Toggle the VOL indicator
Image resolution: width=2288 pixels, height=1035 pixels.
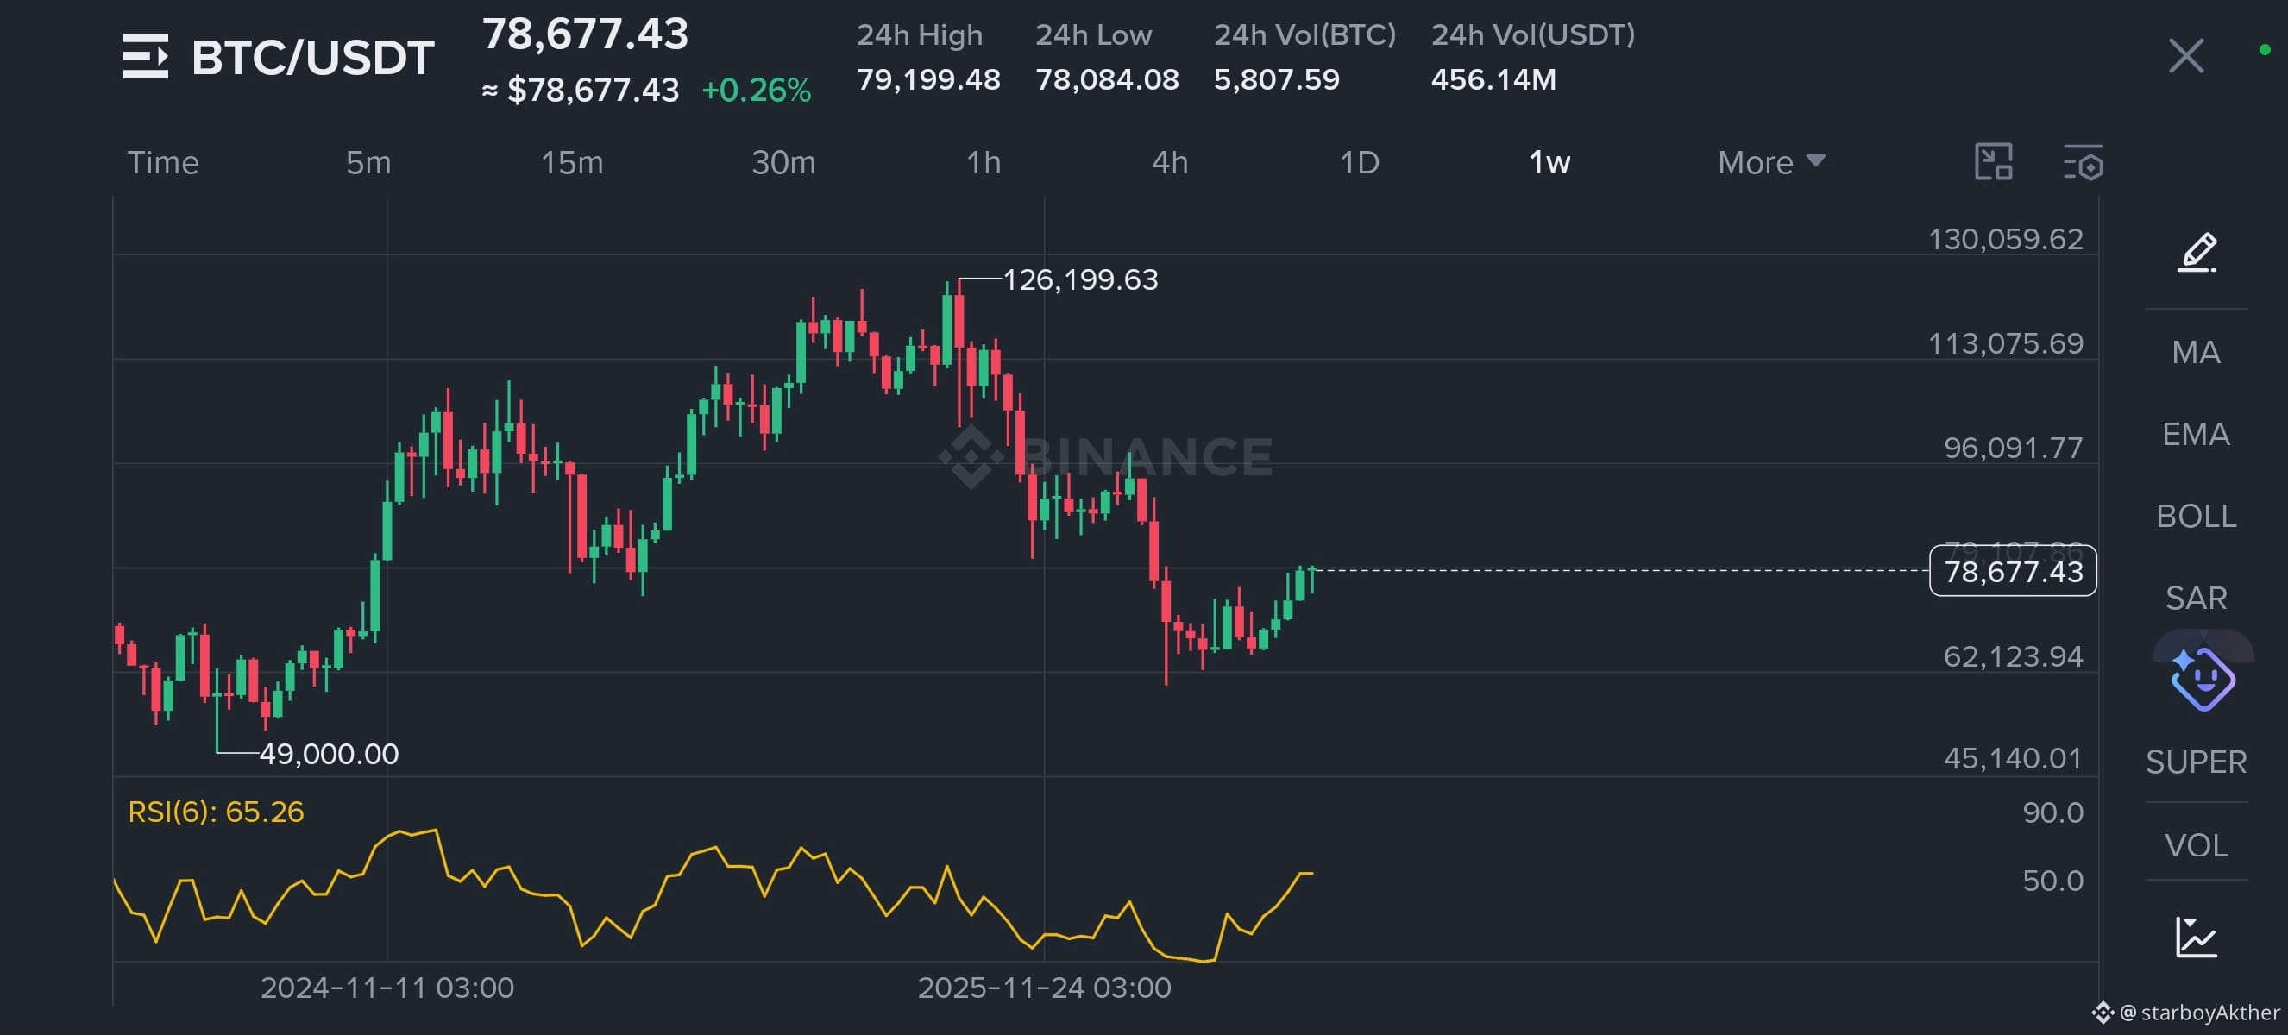pyautogui.click(x=2196, y=845)
